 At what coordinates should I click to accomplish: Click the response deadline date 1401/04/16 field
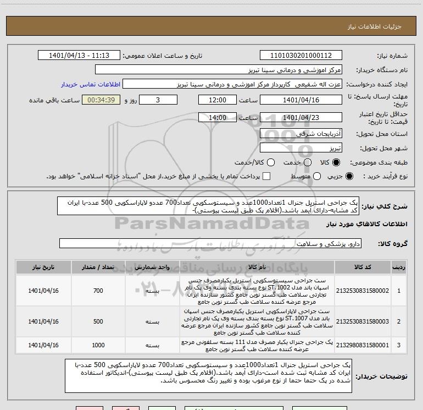(301, 100)
